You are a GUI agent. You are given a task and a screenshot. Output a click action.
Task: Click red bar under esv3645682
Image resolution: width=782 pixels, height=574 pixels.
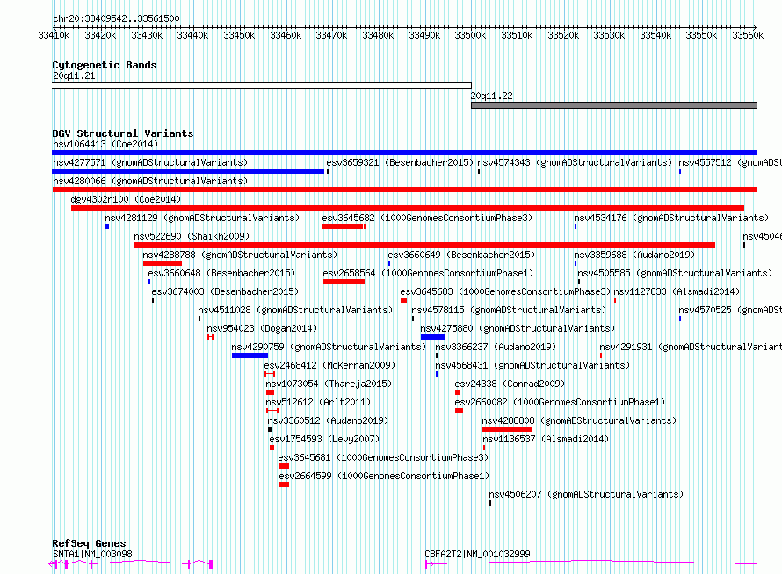tap(344, 226)
